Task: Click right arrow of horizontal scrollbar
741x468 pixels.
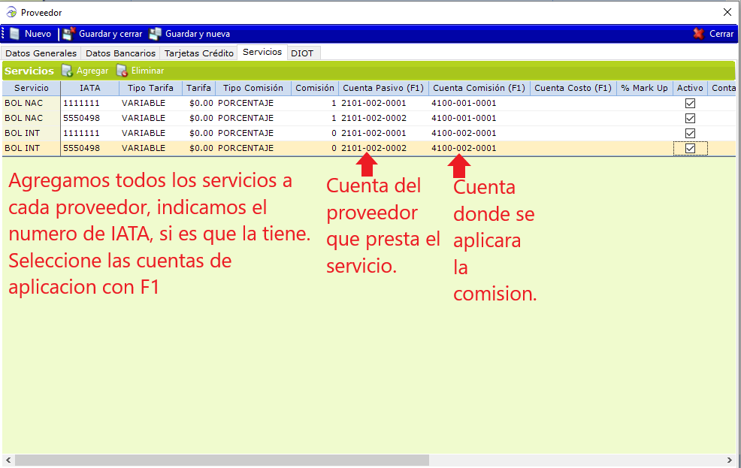Action: pyautogui.click(x=729, y=460)
